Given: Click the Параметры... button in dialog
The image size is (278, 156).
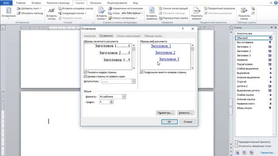Looking at the screenshot, I should coord(165,113).
